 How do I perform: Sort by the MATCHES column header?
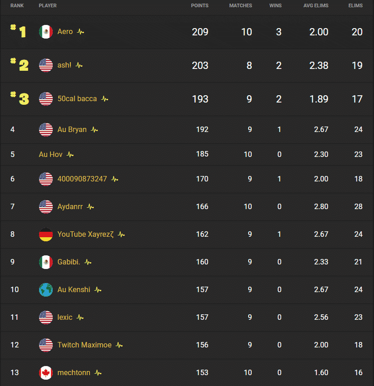tap(240, 5)
